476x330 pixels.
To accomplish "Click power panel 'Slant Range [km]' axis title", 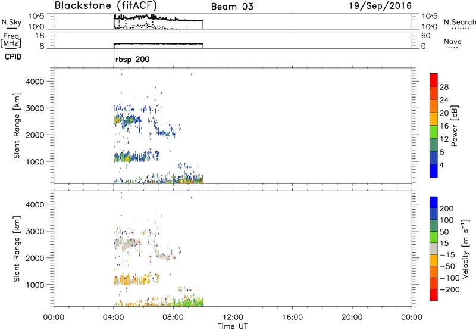I will coord(17,126).
